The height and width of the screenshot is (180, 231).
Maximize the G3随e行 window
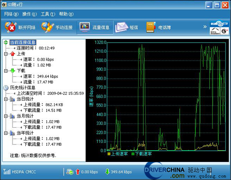(x=217, y=5)
